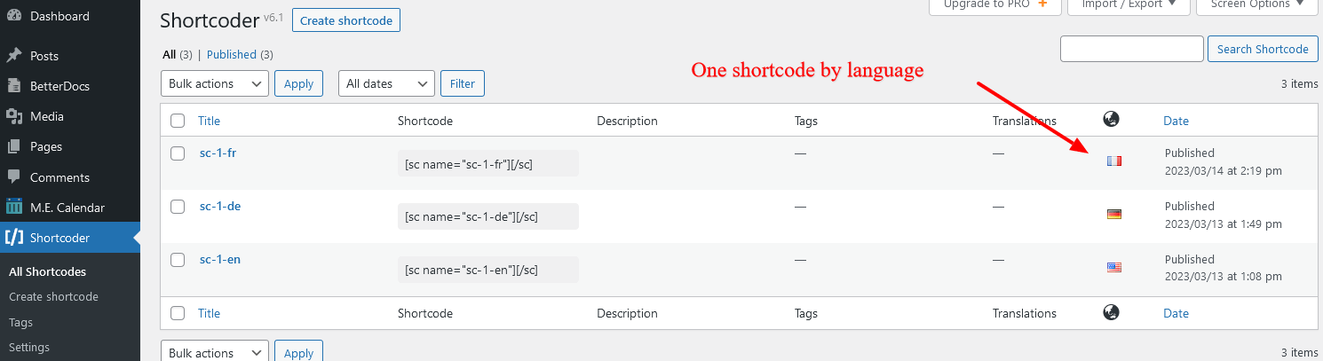Check the box next to sc-1-fr

pyautogui.click(x=178, y=153)
